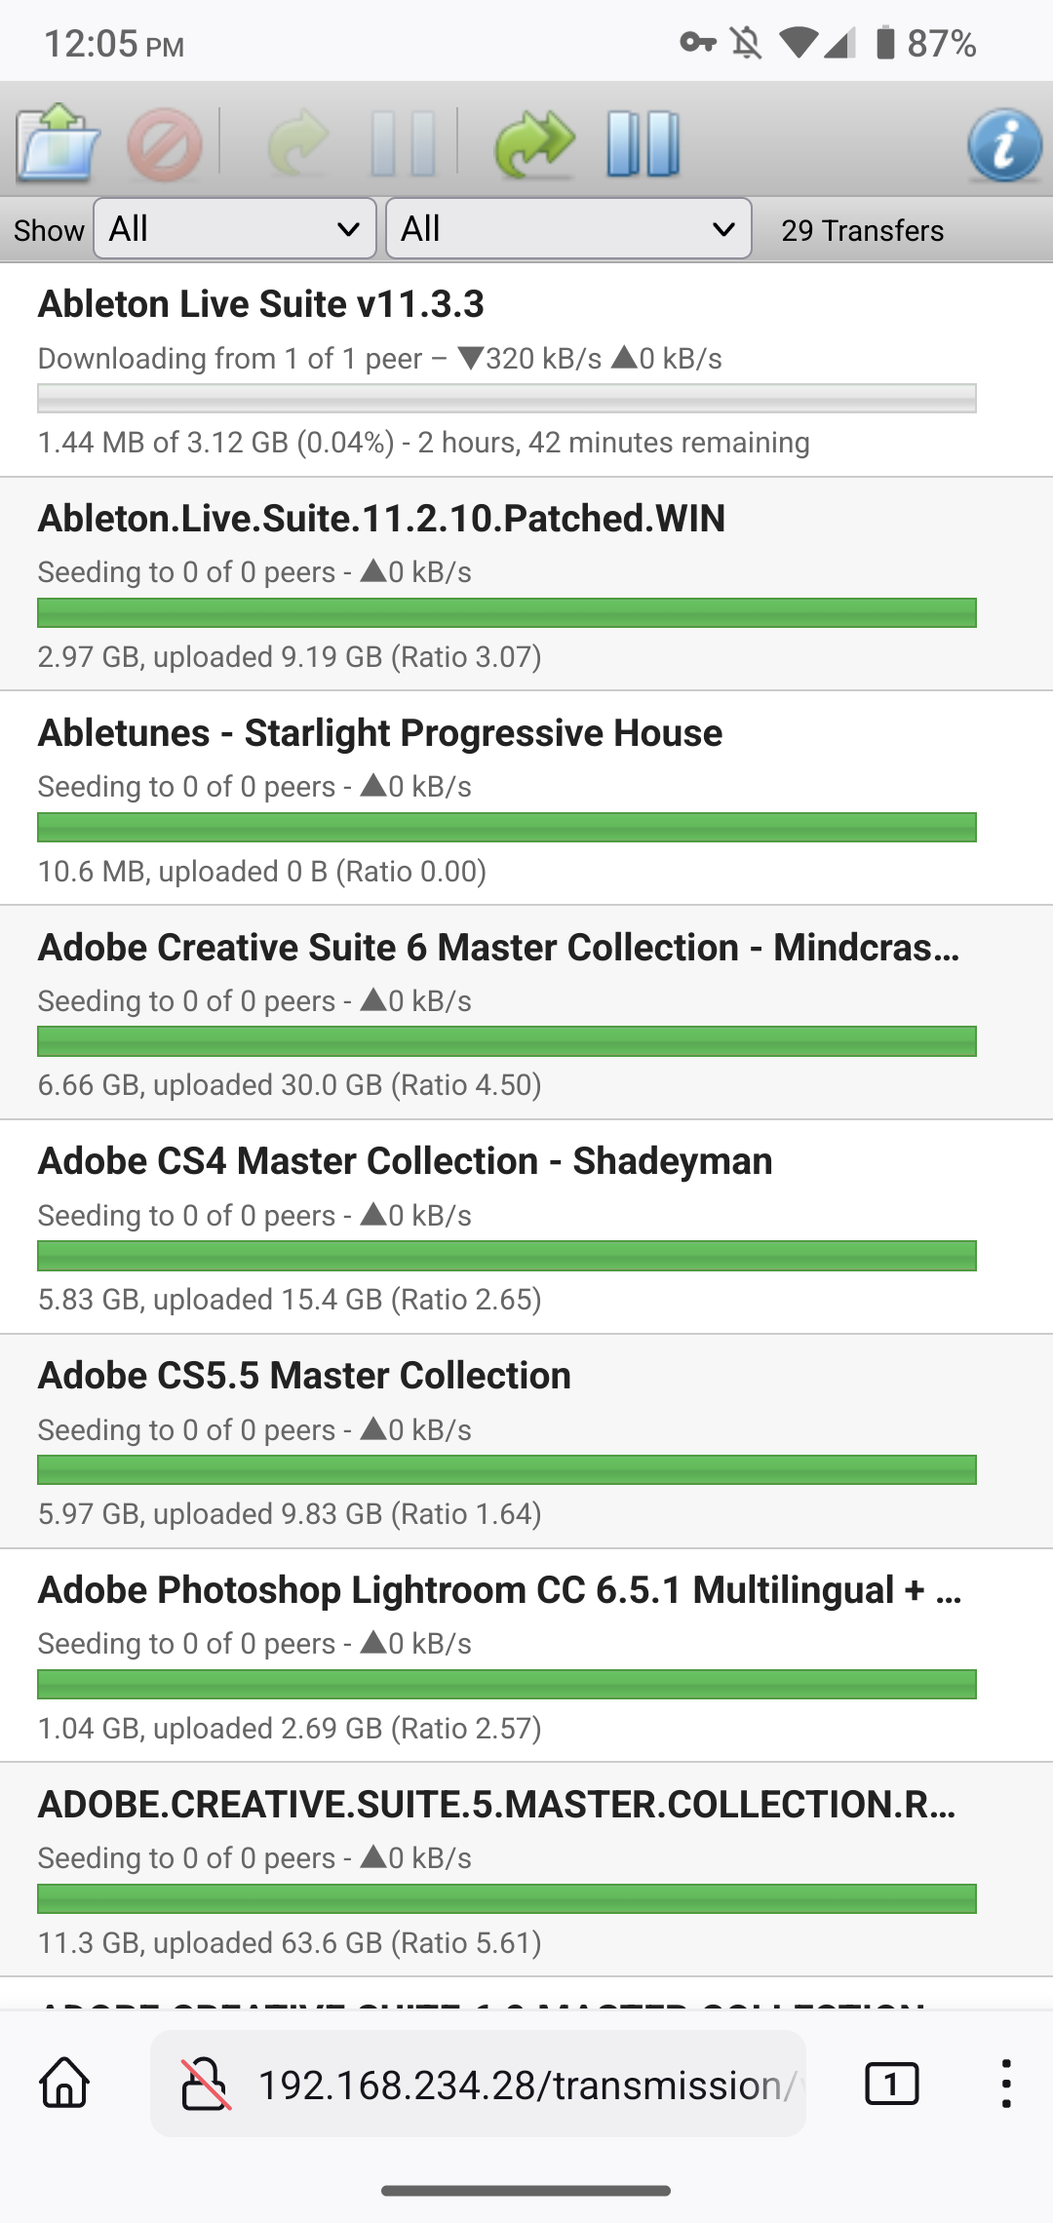Click the Remove torrent icon
The image size is (1053, 2223).
[x=164, y=144]
